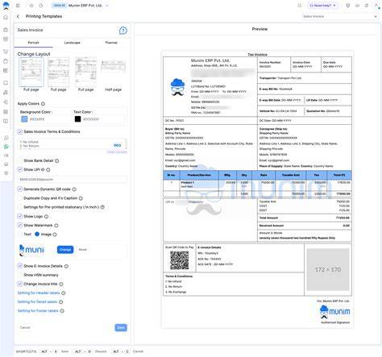Open the Sales Invoice template type dropdown
Image resolution: width=382 pixels, height=357 pixels.
tap(339, 16)
